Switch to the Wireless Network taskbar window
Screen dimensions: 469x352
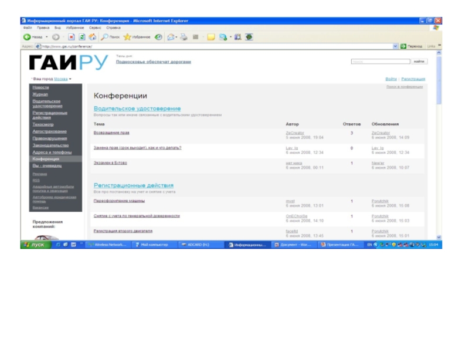(x=108, y=245)
